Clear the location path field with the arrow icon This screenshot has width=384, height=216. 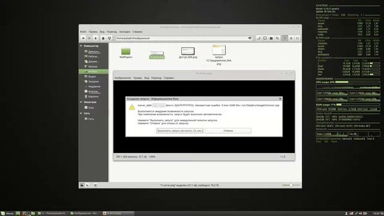(x=250, y=38)
